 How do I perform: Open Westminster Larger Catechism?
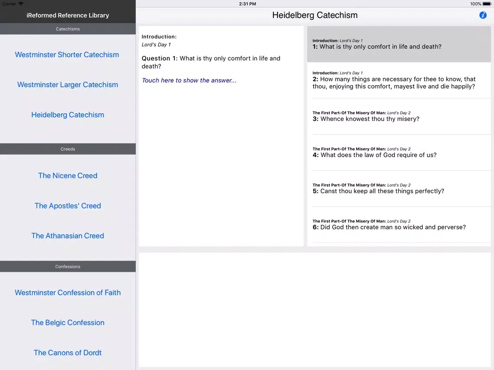67,85
